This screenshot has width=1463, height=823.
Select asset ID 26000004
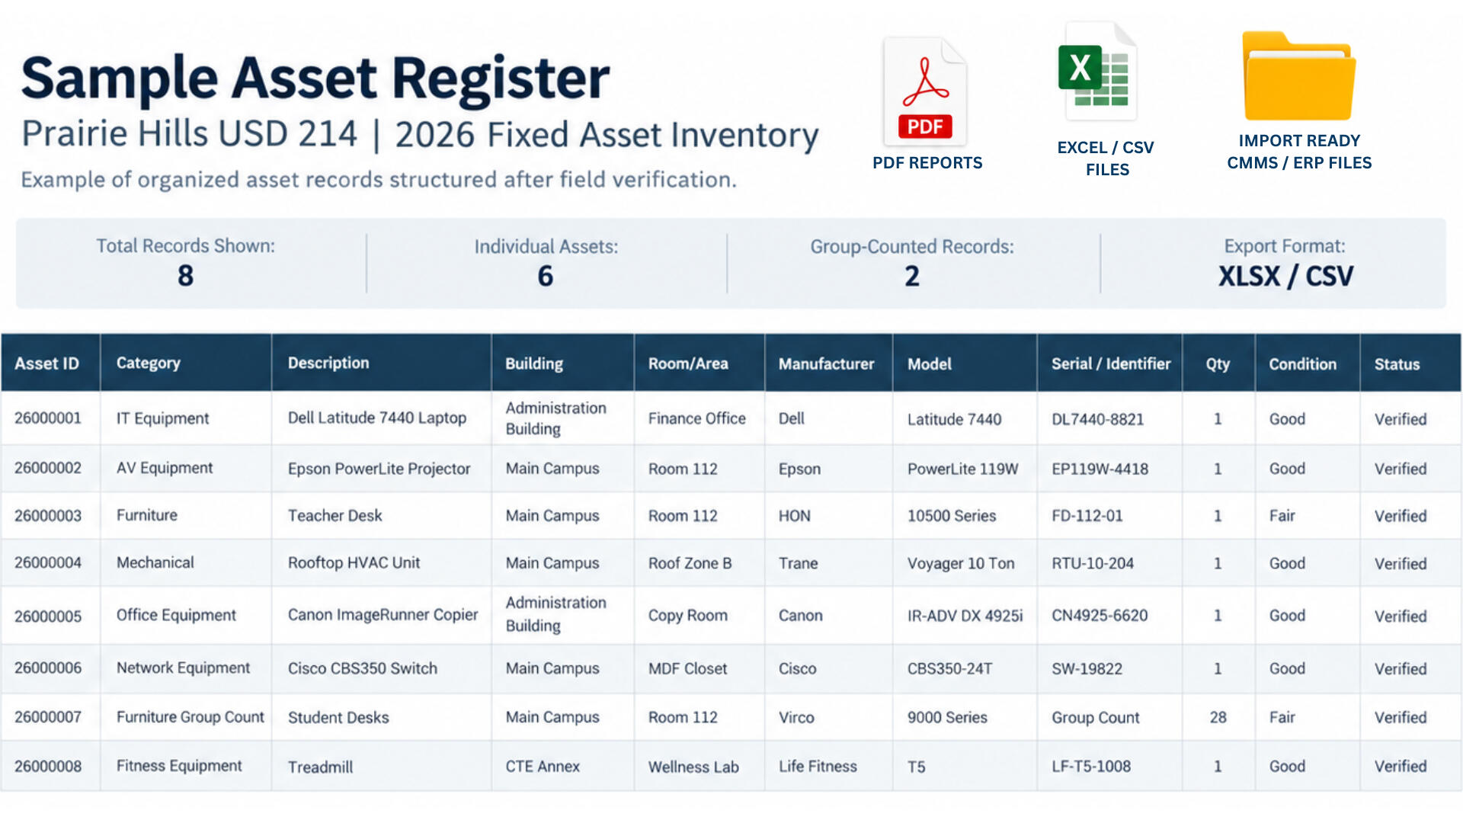coord(48,563)
